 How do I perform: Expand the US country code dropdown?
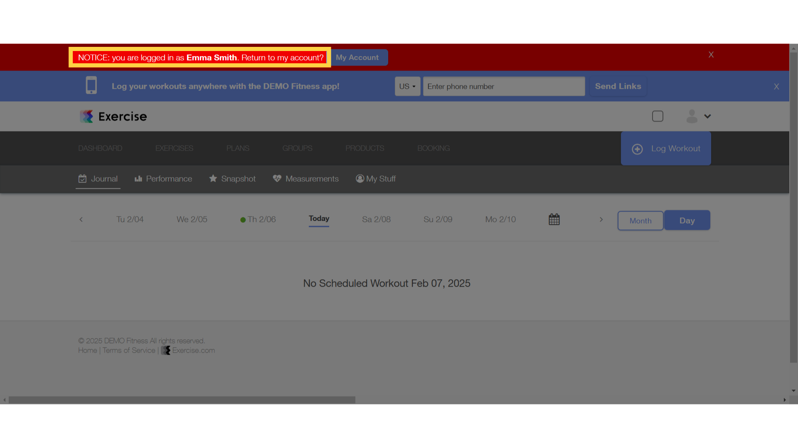407,86
